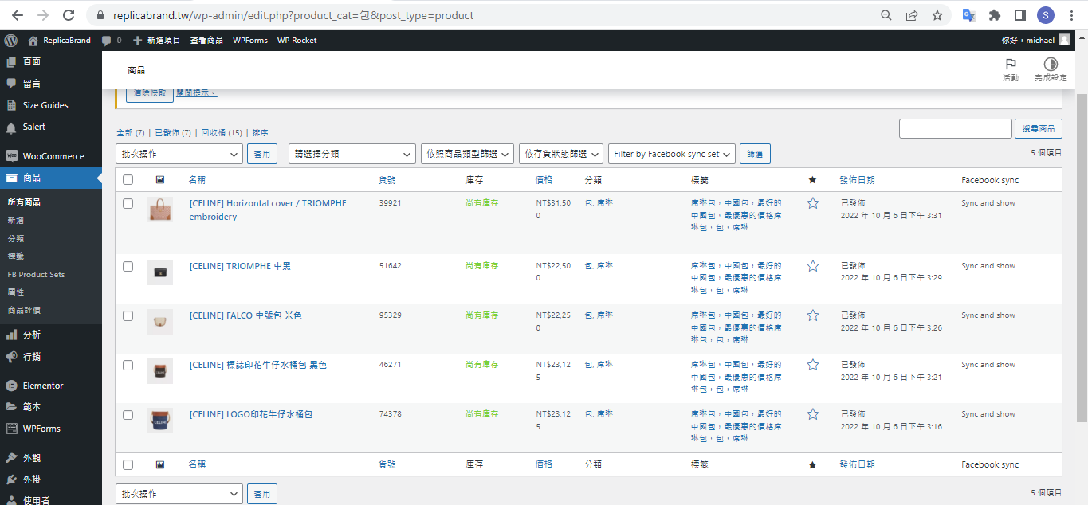Image resolution: width=1088 pixels, height=505 pixels.
Task: Open 依照商品類型篩選 dropdown
Action: tap(468, 154)
